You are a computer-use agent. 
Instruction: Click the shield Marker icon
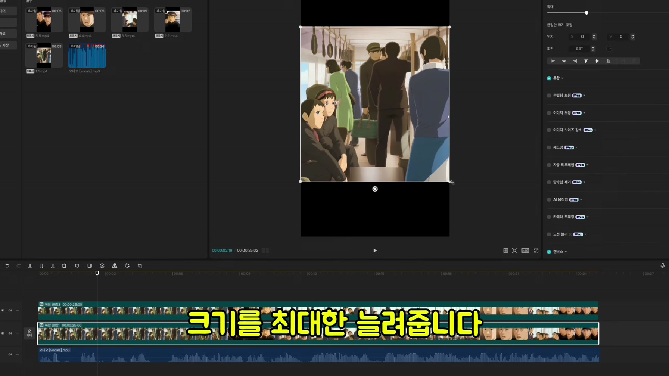(x=77, y=266)
